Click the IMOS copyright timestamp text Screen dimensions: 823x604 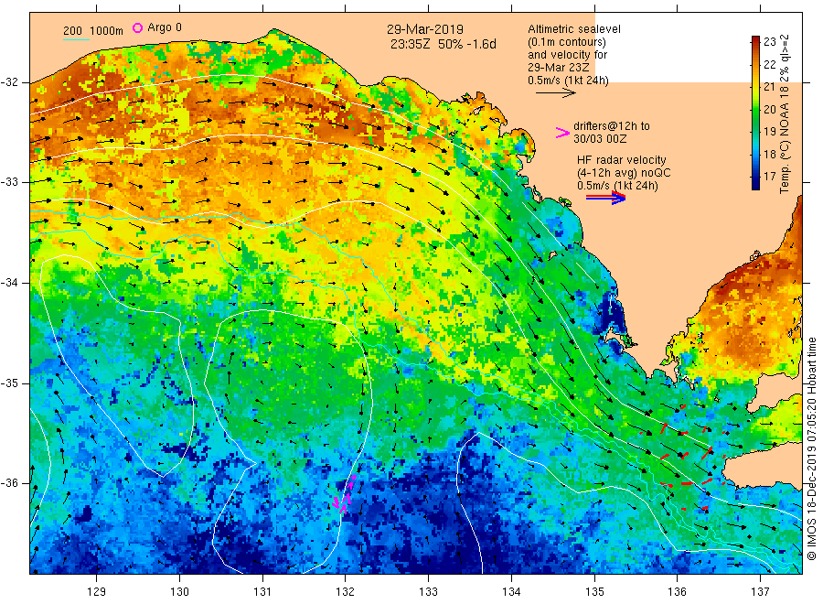point(812,449)
